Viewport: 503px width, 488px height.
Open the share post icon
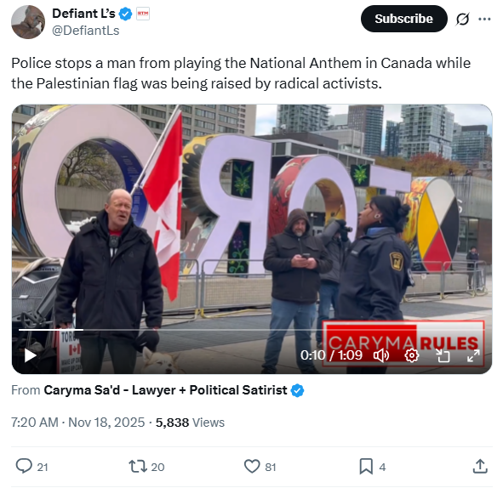[480, 466]
